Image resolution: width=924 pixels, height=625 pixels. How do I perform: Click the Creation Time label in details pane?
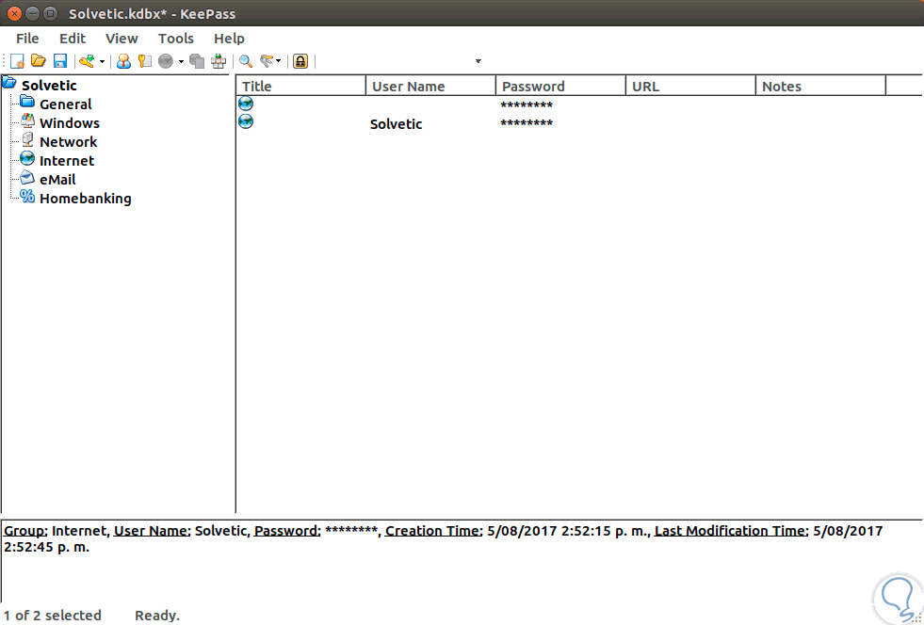tap(433, 531)
